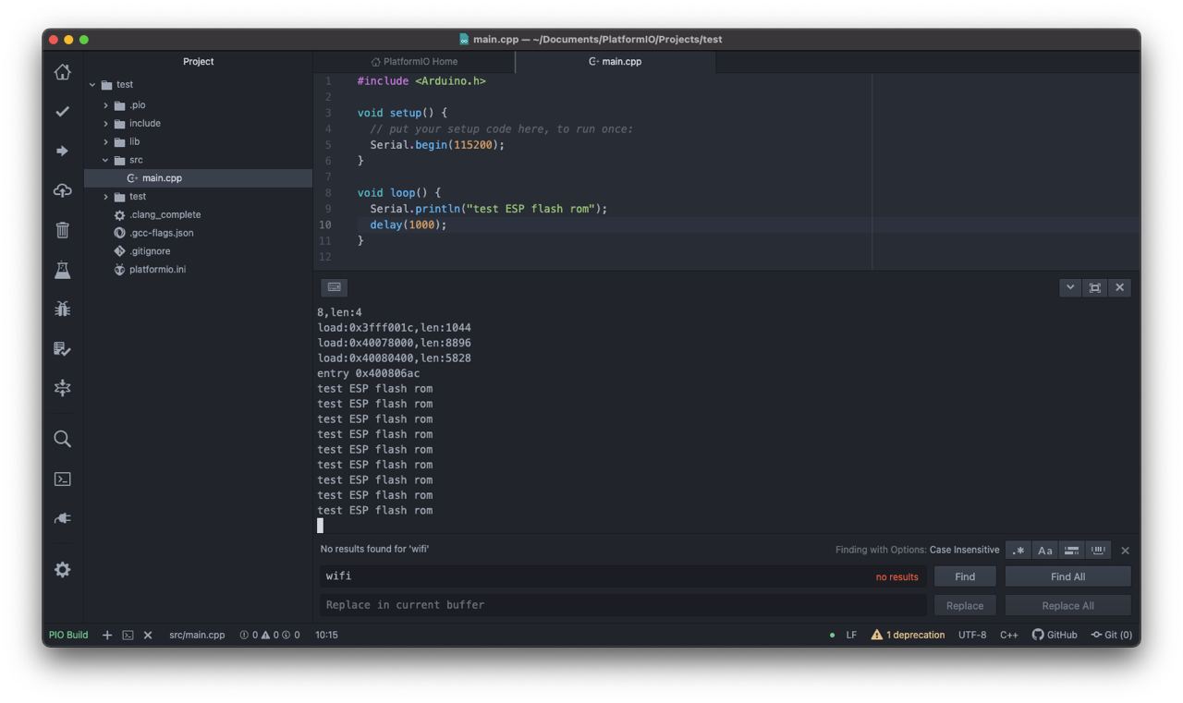This screenshot has height=703, width=1183.
Task: Click the Debug bug icon
Action: [62, 309]
